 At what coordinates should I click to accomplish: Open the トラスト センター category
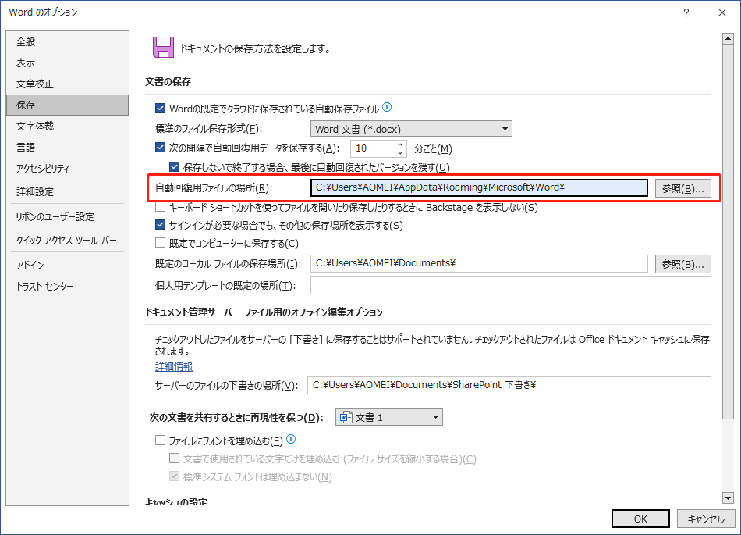coord(67,286)
